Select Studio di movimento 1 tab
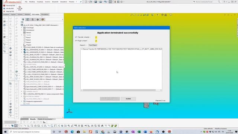238x134 pixels. coord(46,119)
